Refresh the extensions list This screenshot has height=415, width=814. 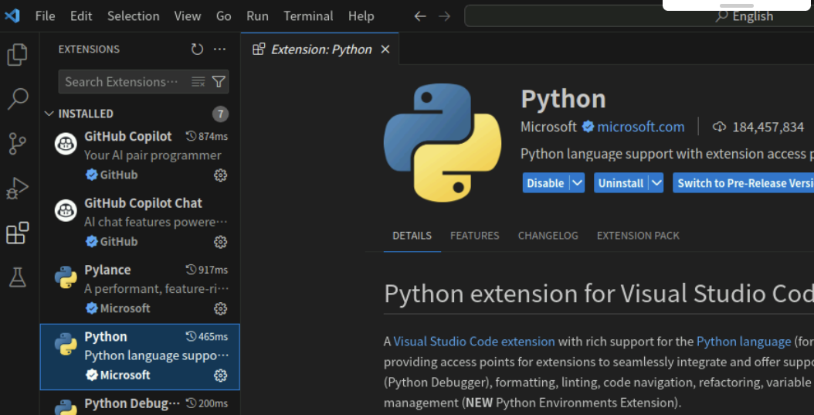198,49
